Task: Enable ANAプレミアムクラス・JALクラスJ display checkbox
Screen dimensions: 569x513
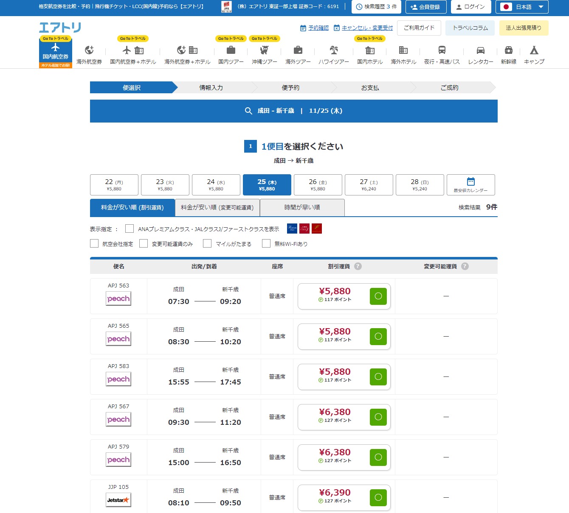Action: 130,229
